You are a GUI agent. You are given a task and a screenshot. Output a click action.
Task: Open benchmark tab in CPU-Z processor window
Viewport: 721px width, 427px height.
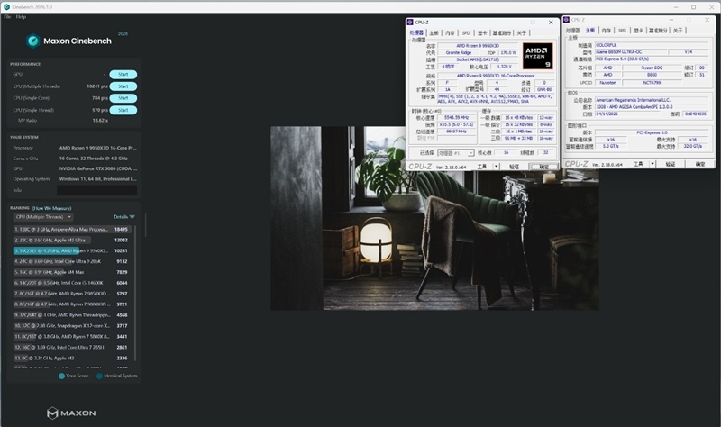pos(502,33)
